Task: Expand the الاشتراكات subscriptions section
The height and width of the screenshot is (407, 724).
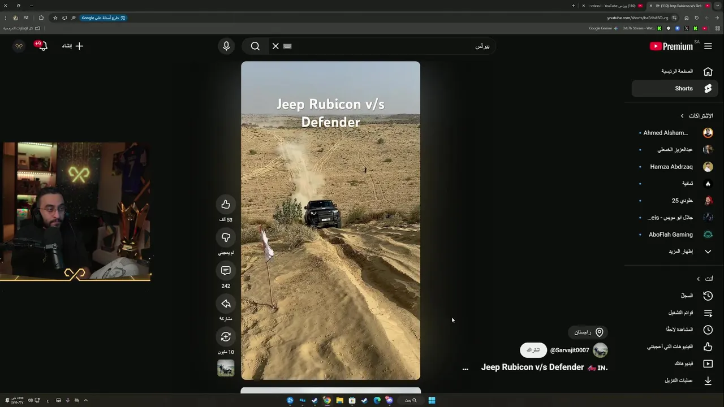Action: (697, 115)
